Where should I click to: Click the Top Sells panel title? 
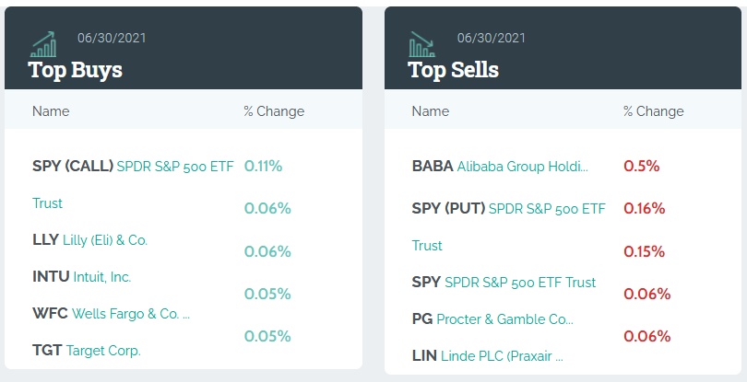point(453,69)
